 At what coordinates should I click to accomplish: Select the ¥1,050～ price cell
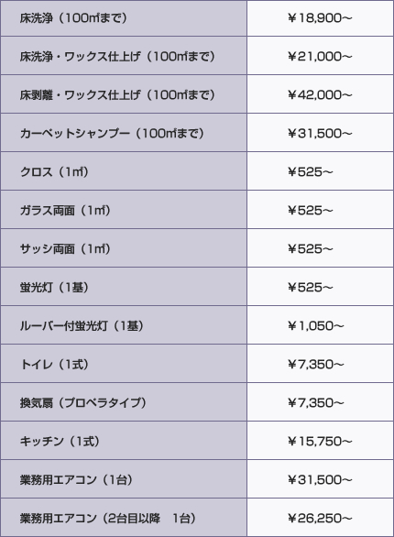(x=320, y=325)
